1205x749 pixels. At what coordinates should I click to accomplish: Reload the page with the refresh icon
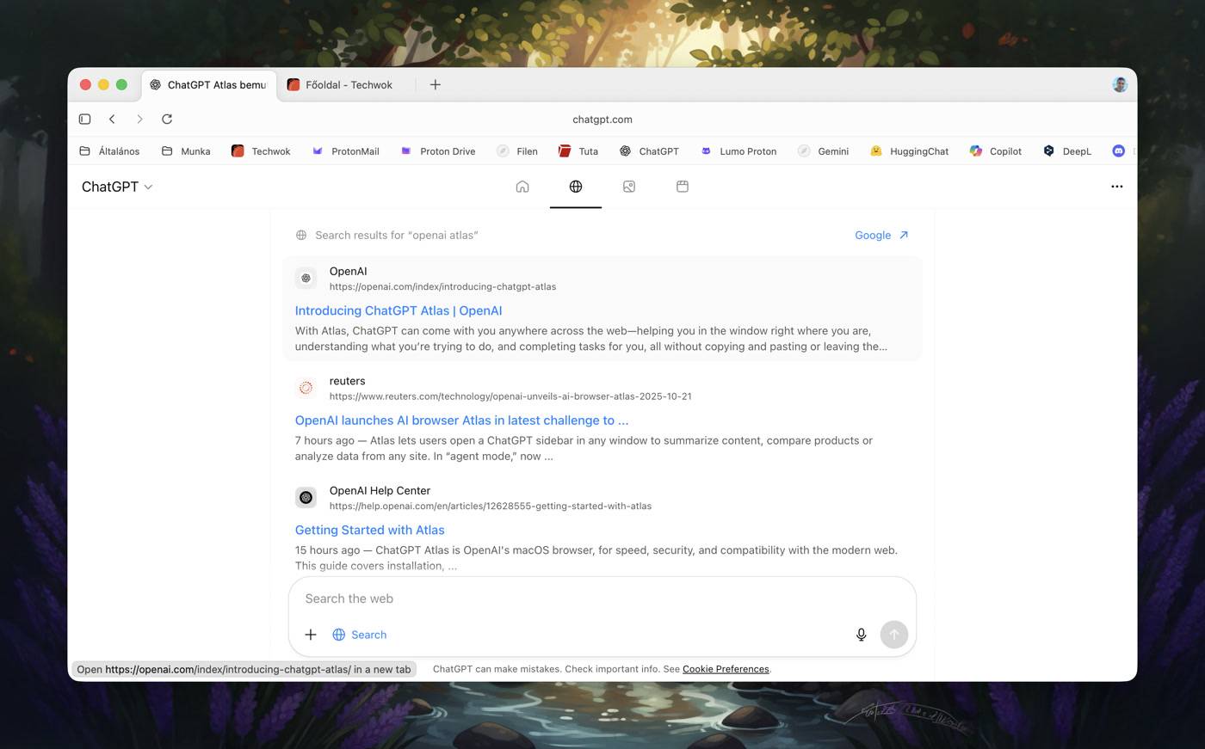coord(167,119)
